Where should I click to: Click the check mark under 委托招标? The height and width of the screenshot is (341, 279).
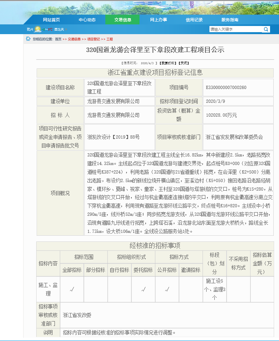tap(143, 290)
